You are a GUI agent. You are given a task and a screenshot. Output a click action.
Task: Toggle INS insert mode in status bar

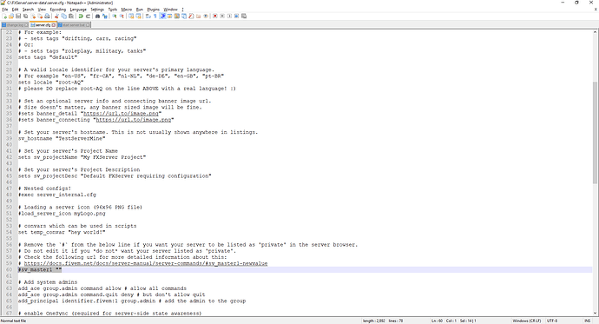588,321
